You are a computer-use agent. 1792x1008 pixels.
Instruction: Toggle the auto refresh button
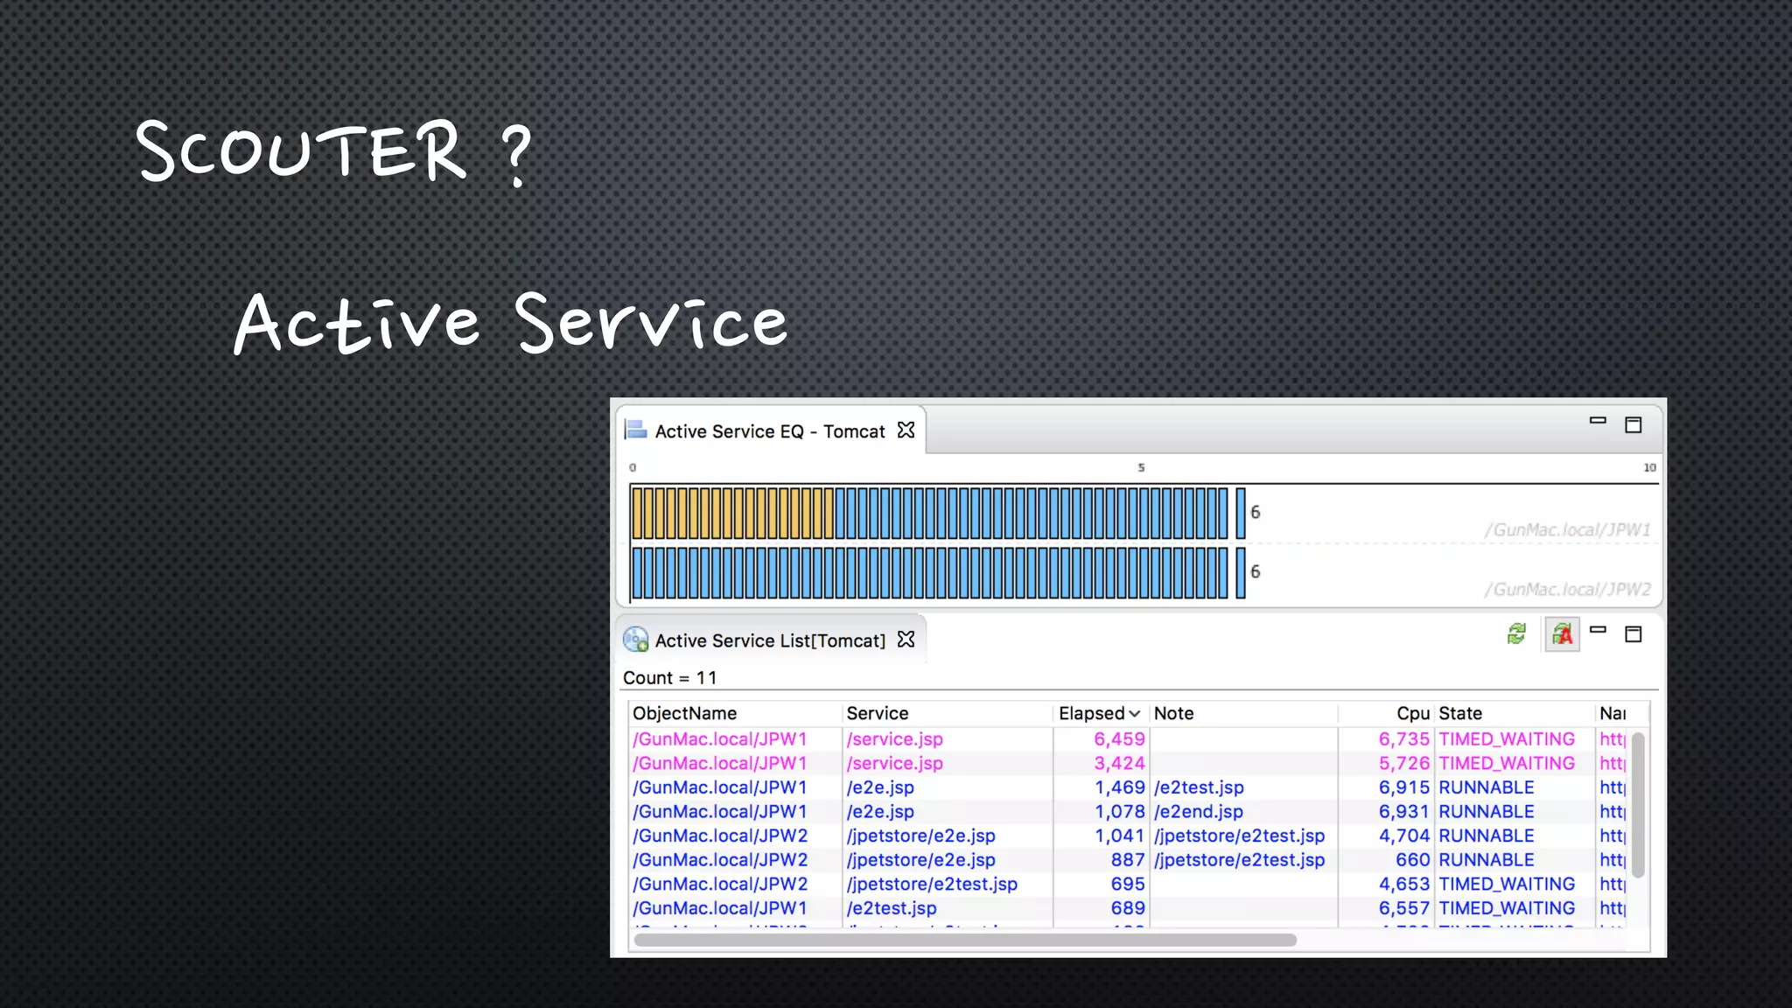tap(1562, 634)
